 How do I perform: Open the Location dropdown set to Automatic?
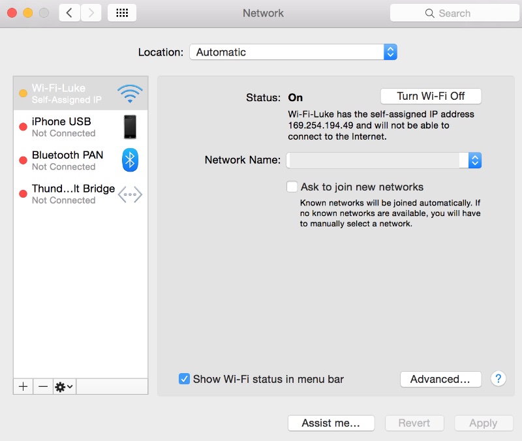[293, 52]
